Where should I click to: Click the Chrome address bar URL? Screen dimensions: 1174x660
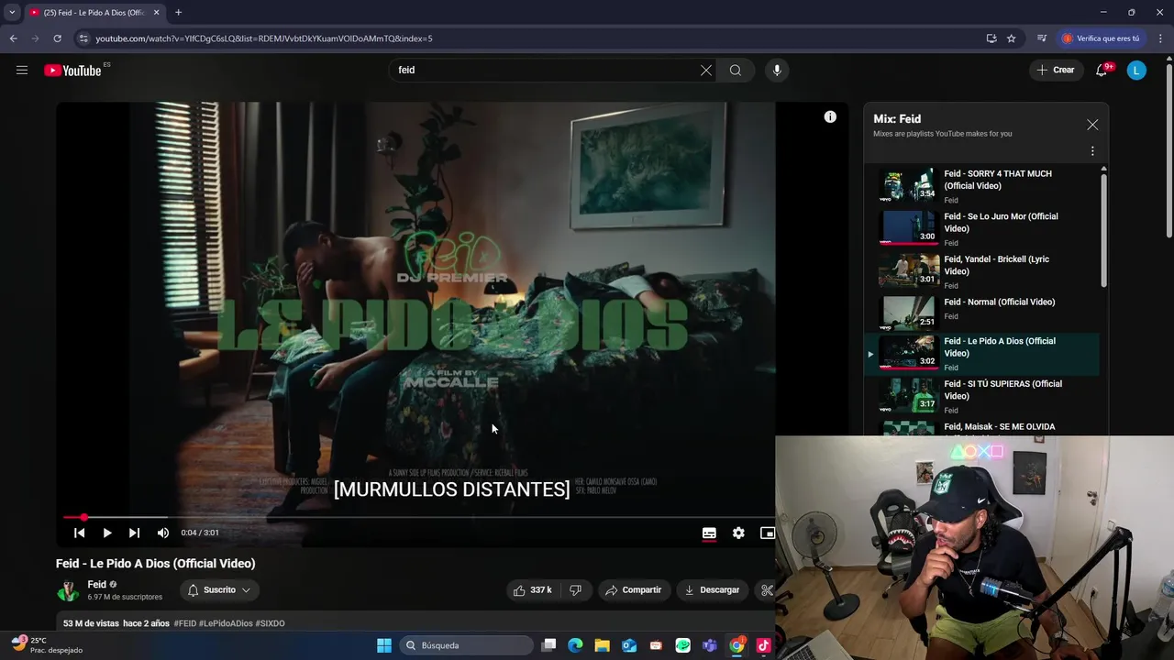click(264, 38)
